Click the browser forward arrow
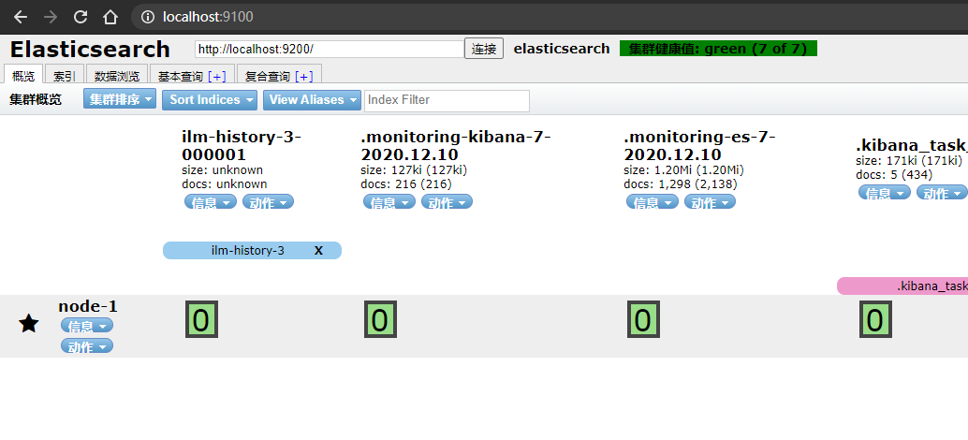 pos(51,17)
